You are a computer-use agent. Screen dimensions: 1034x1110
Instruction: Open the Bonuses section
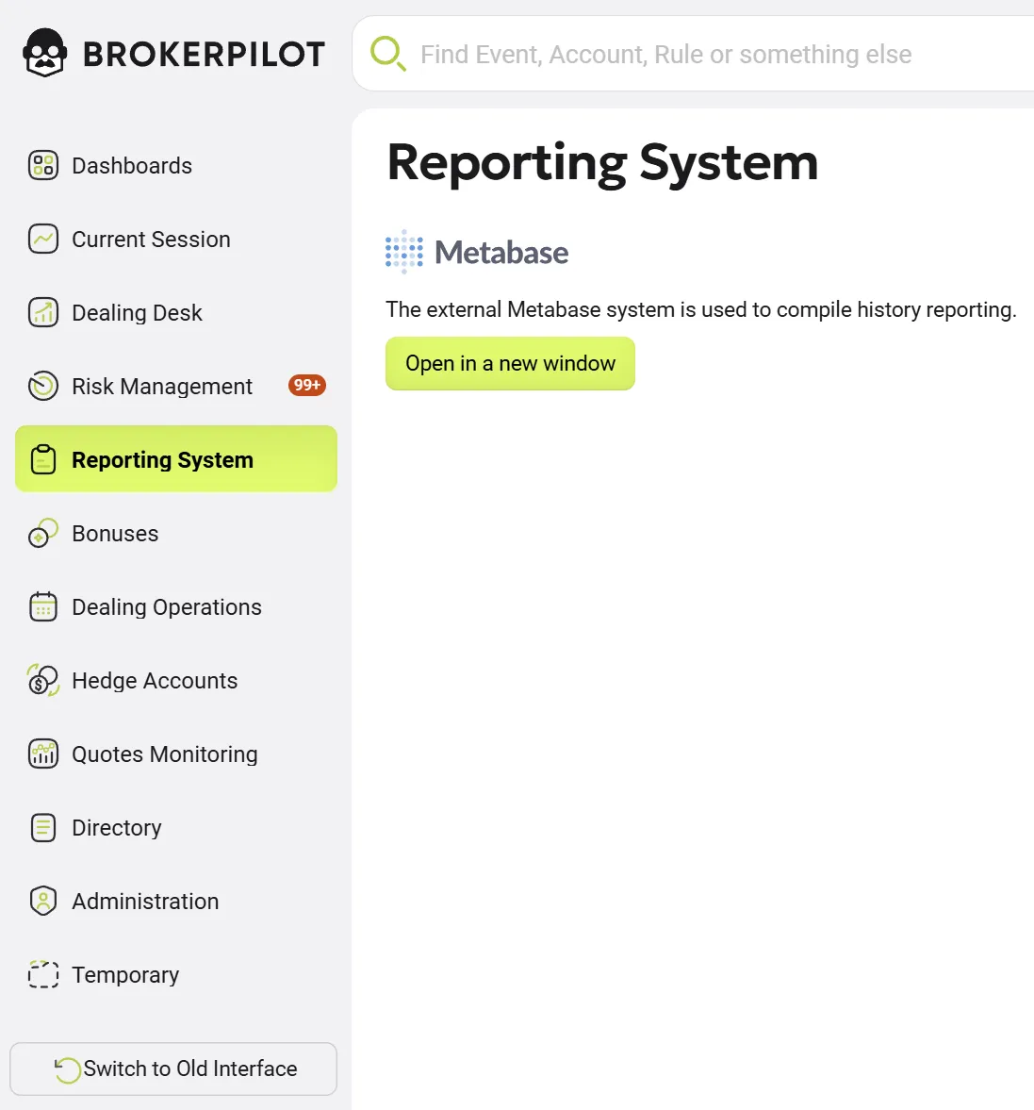click(x=176, y=533)
